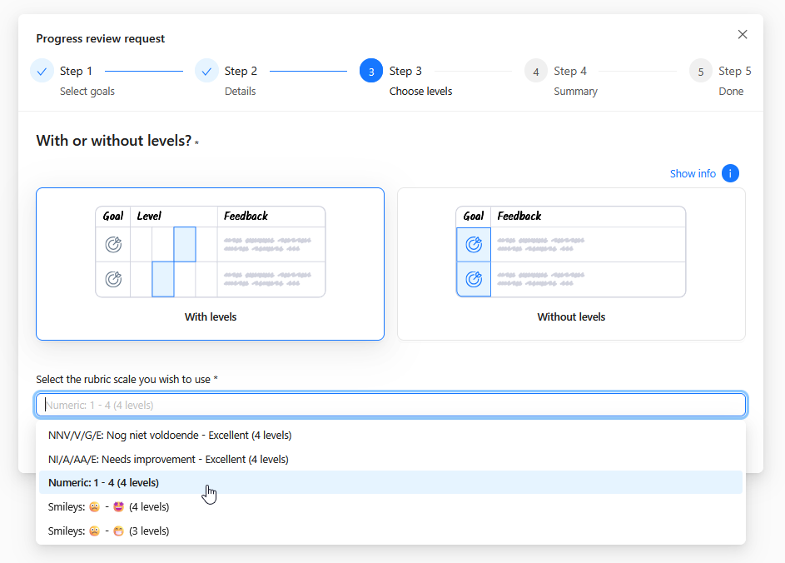Viewport: 785px width, 563px height.
Task: Select the Summary step label
Action: (x=575, y=91)
